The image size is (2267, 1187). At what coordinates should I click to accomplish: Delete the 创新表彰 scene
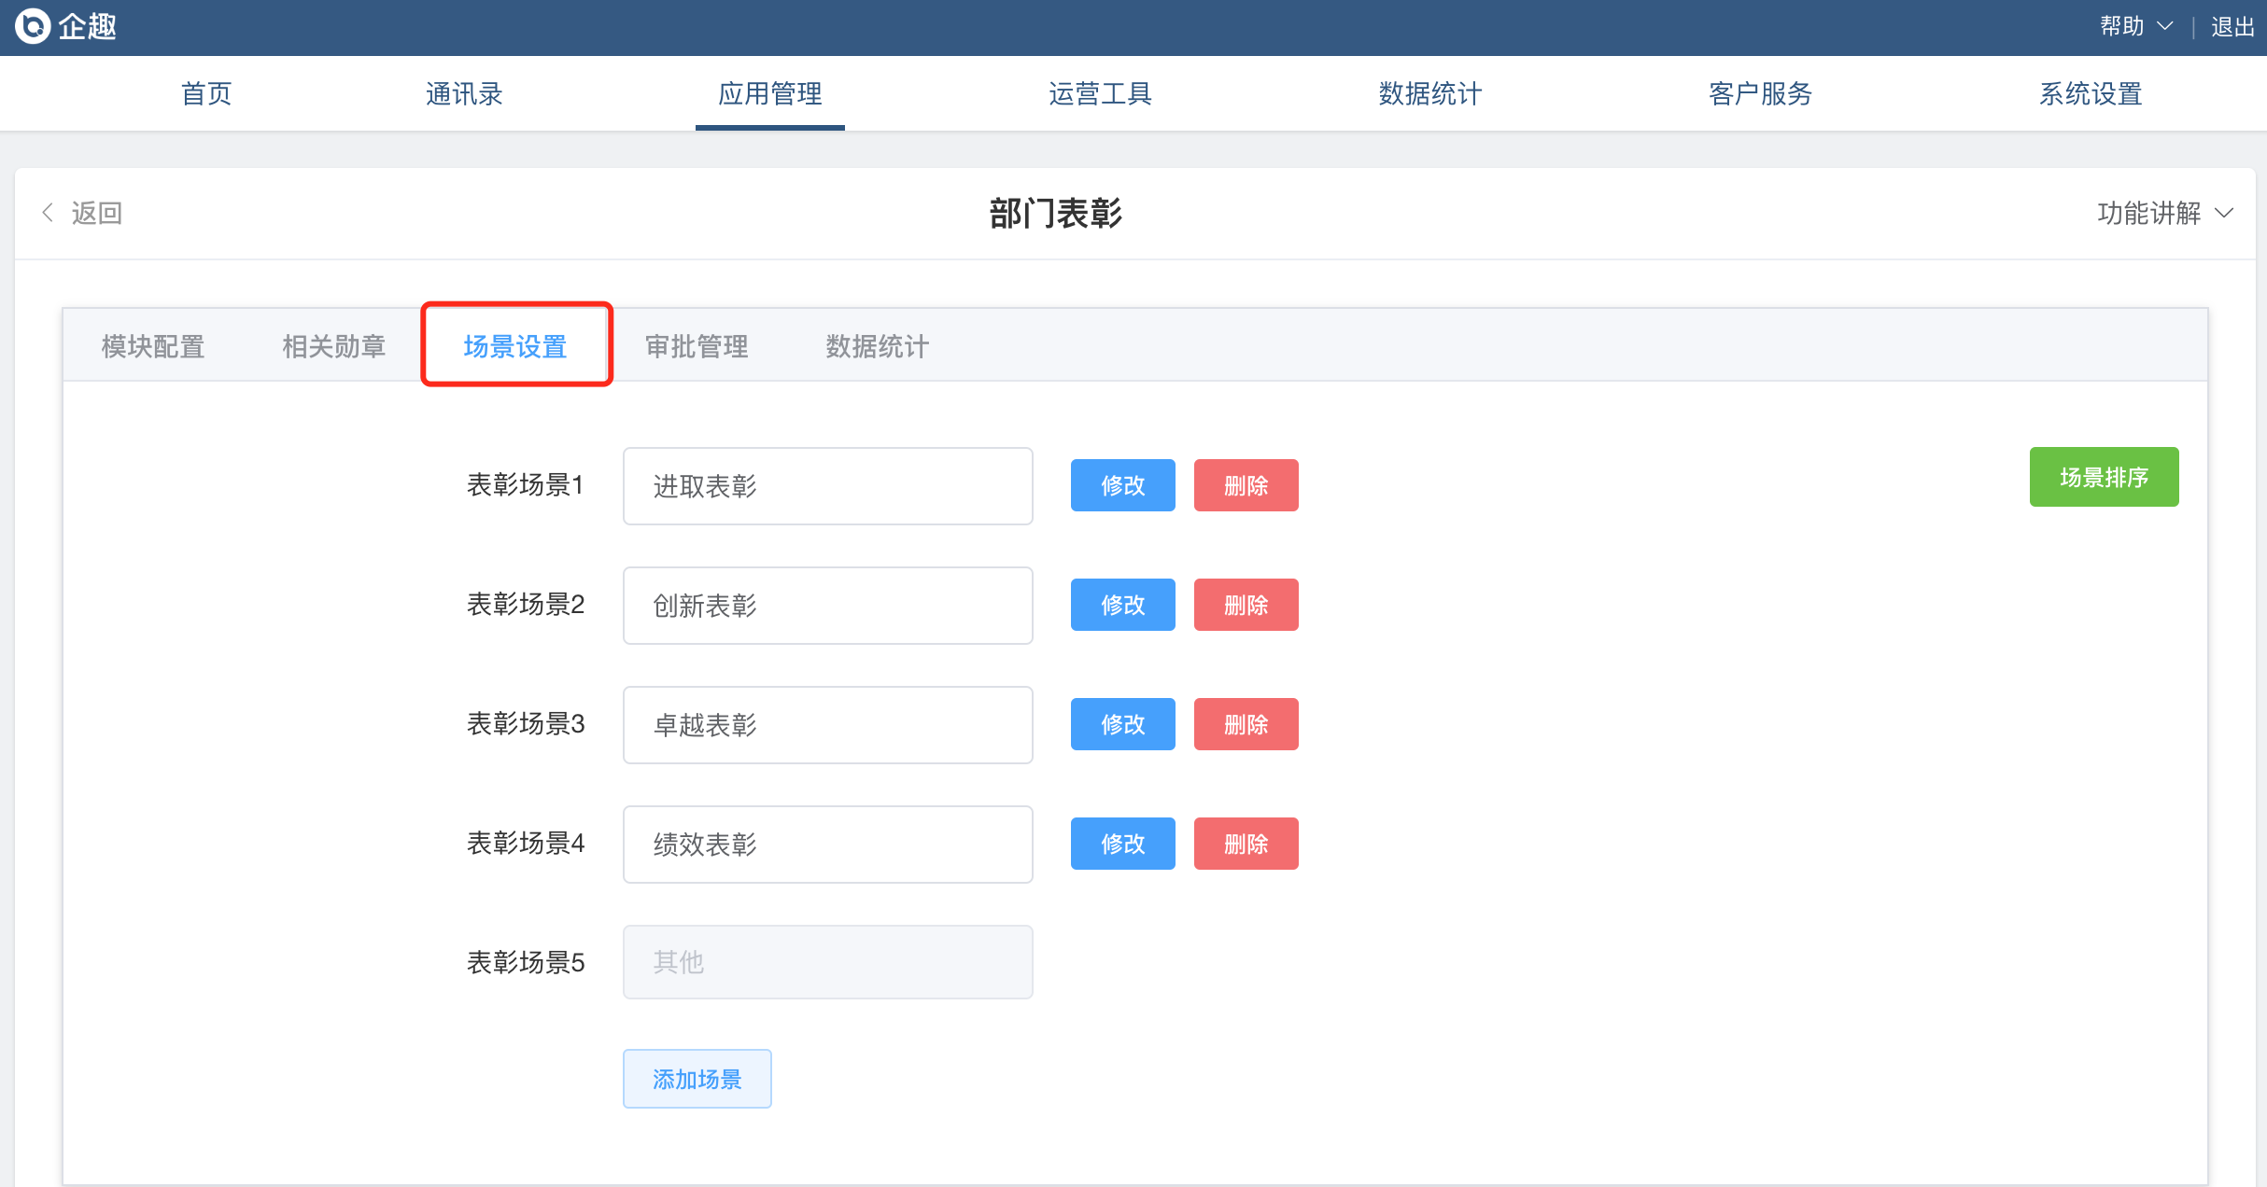[1246, 605]
